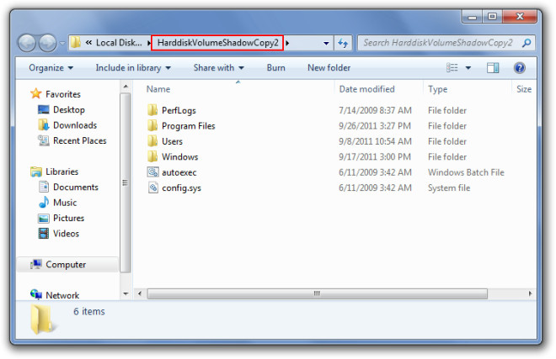Open the Videos library

[66, 234]
